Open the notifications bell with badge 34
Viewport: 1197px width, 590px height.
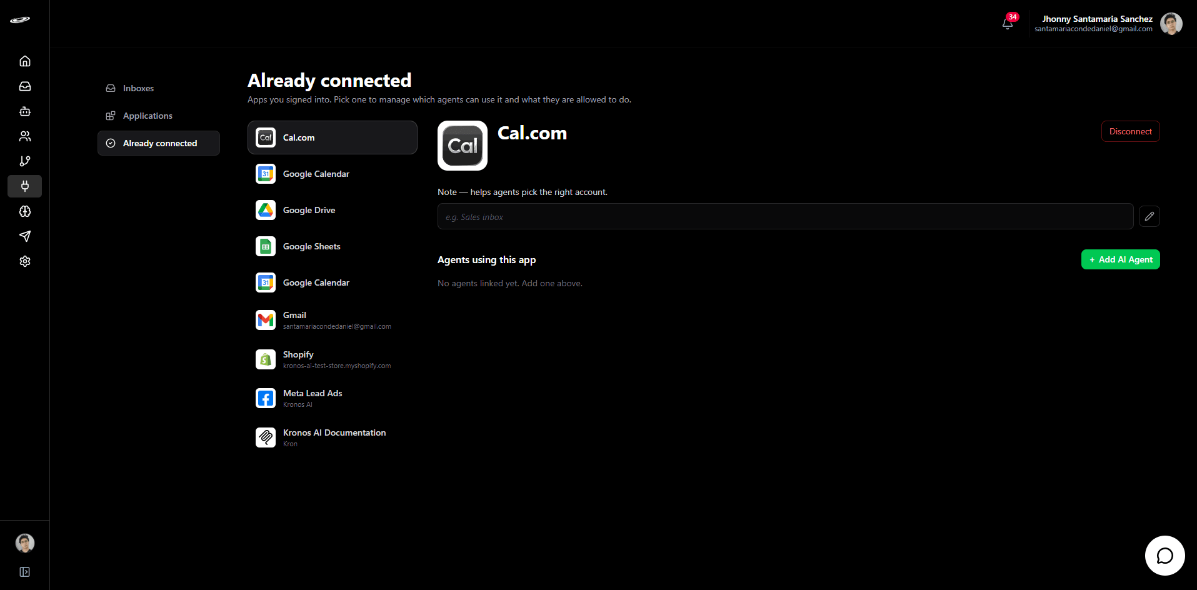click(x=1008, y=23)
